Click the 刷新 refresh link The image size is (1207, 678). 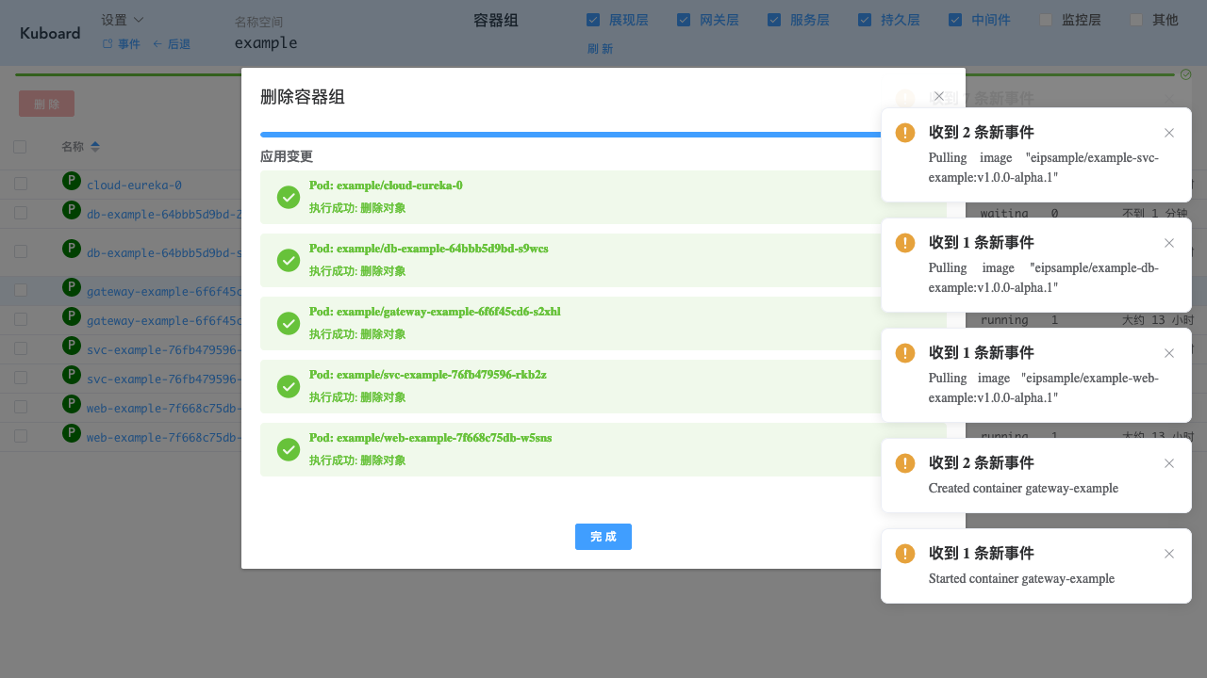(x=600, y=49)
